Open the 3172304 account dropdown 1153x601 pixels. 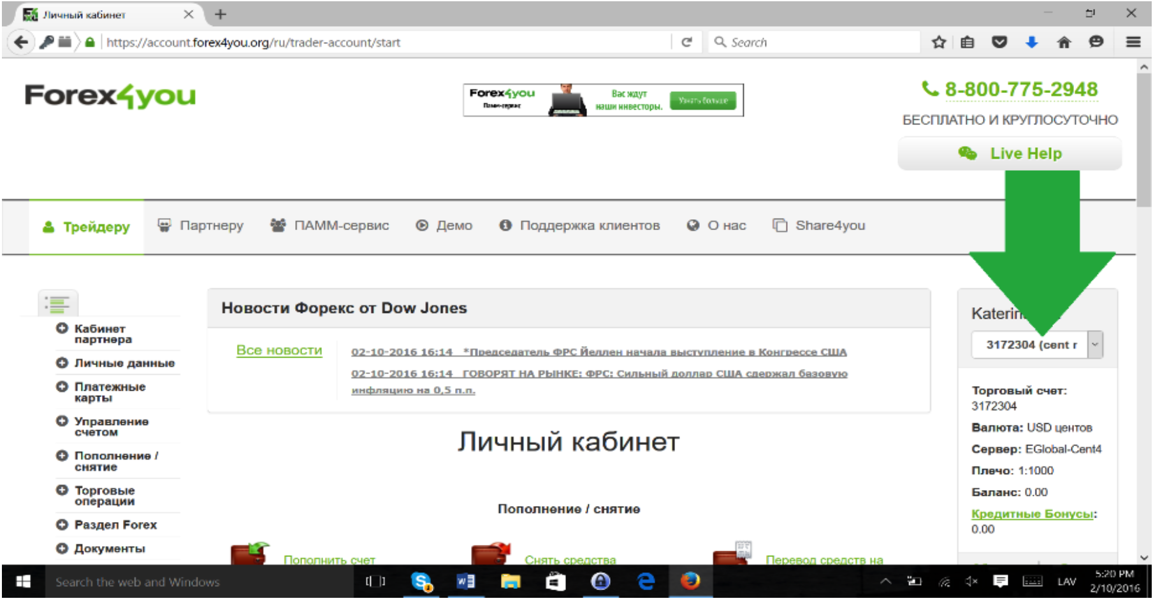1094,345
